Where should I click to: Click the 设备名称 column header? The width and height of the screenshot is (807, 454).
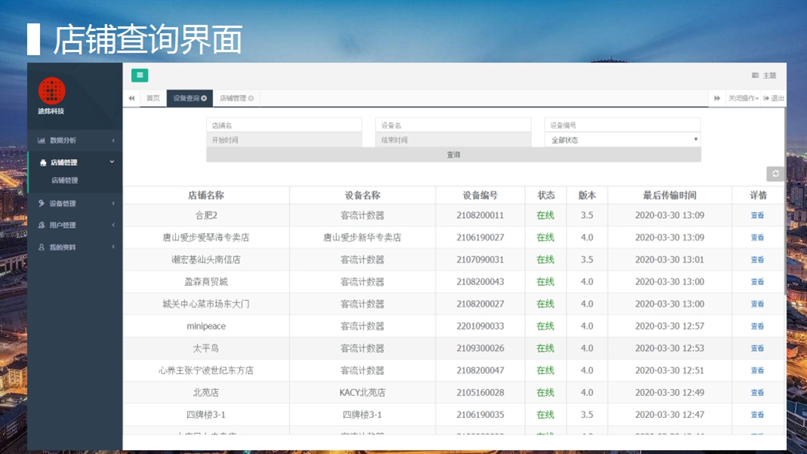[x=362, y=195]
